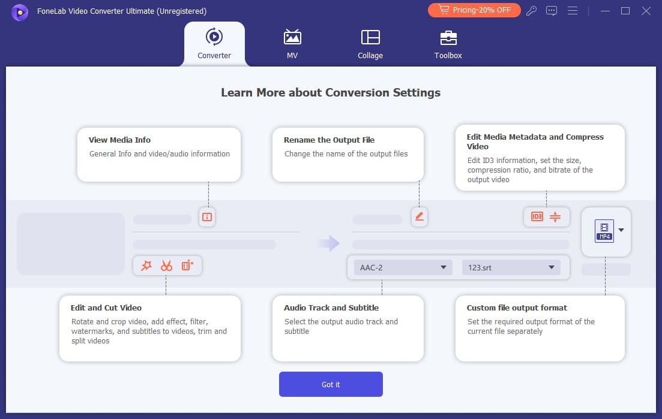The height and width of the screenshot is (419, 662).
Task: Open the AAC-2 audio track dropdown
Action: pos(403,268)
